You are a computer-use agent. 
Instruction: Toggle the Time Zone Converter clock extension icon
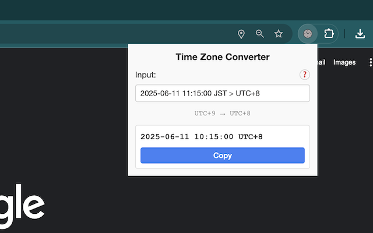coord(308,34)
